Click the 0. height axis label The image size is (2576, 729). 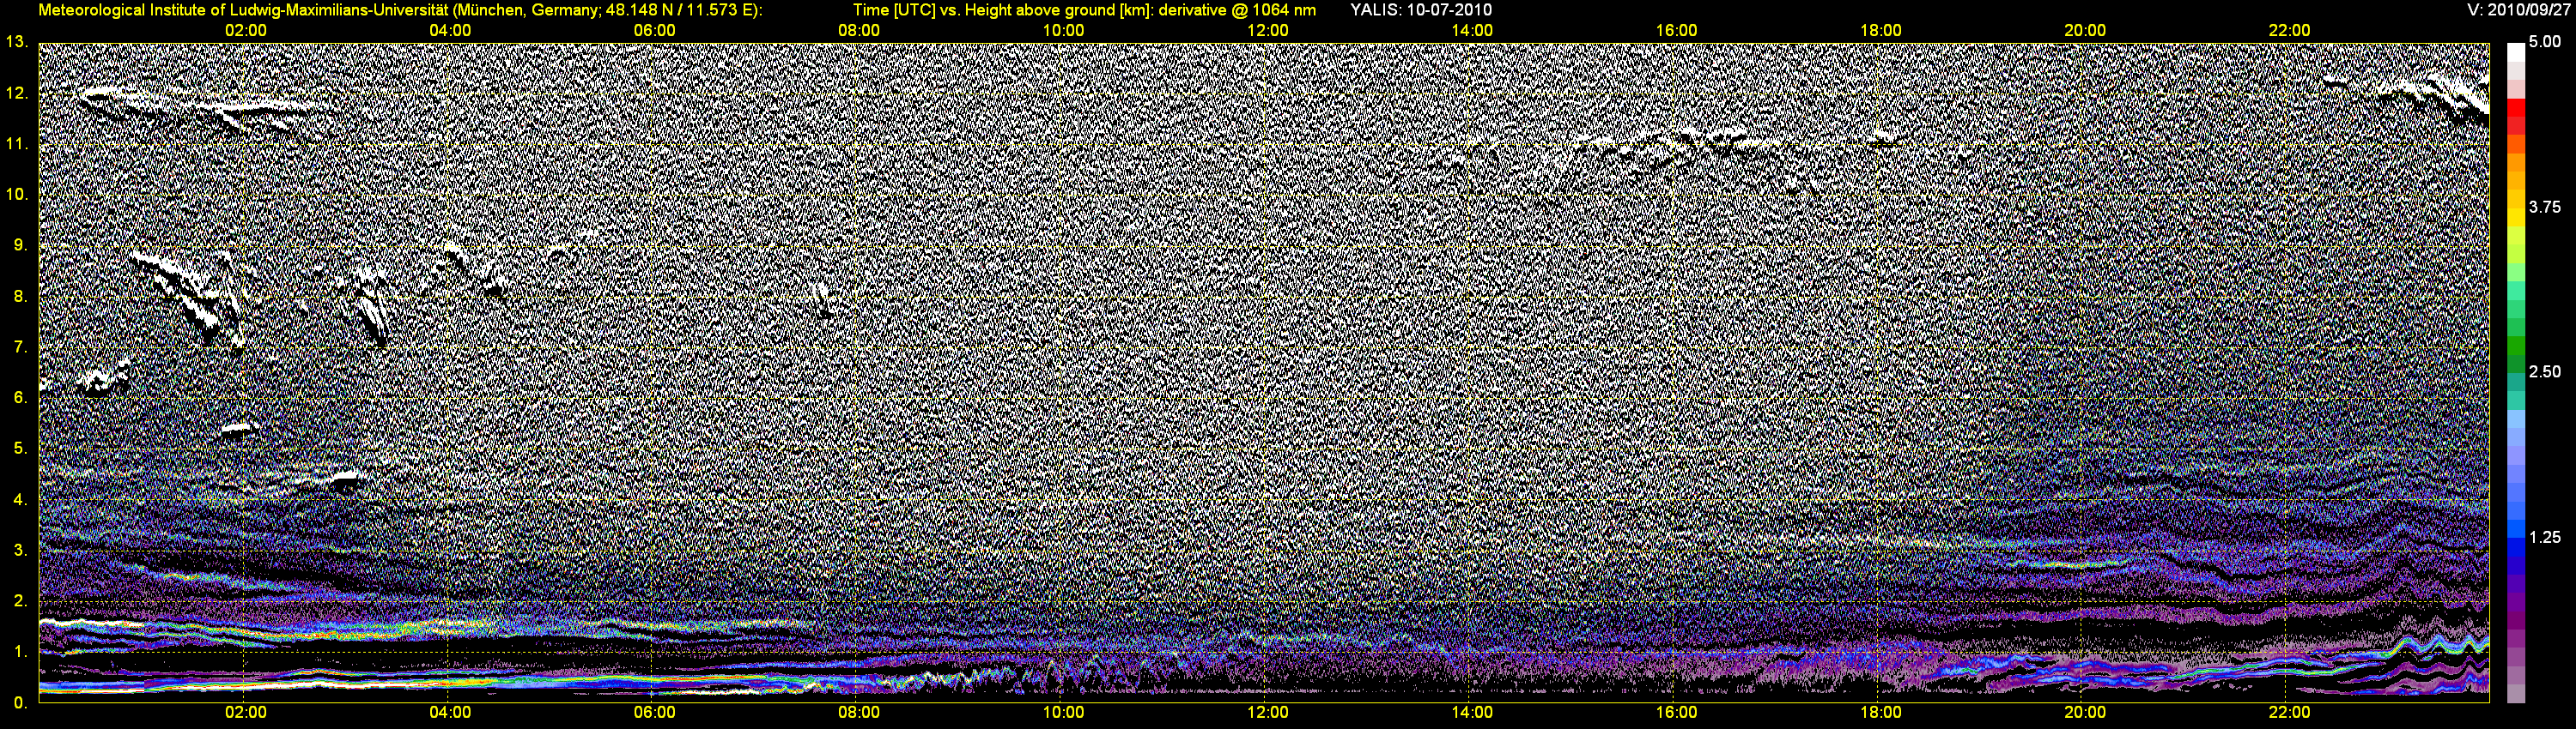(x=20, y=703)
